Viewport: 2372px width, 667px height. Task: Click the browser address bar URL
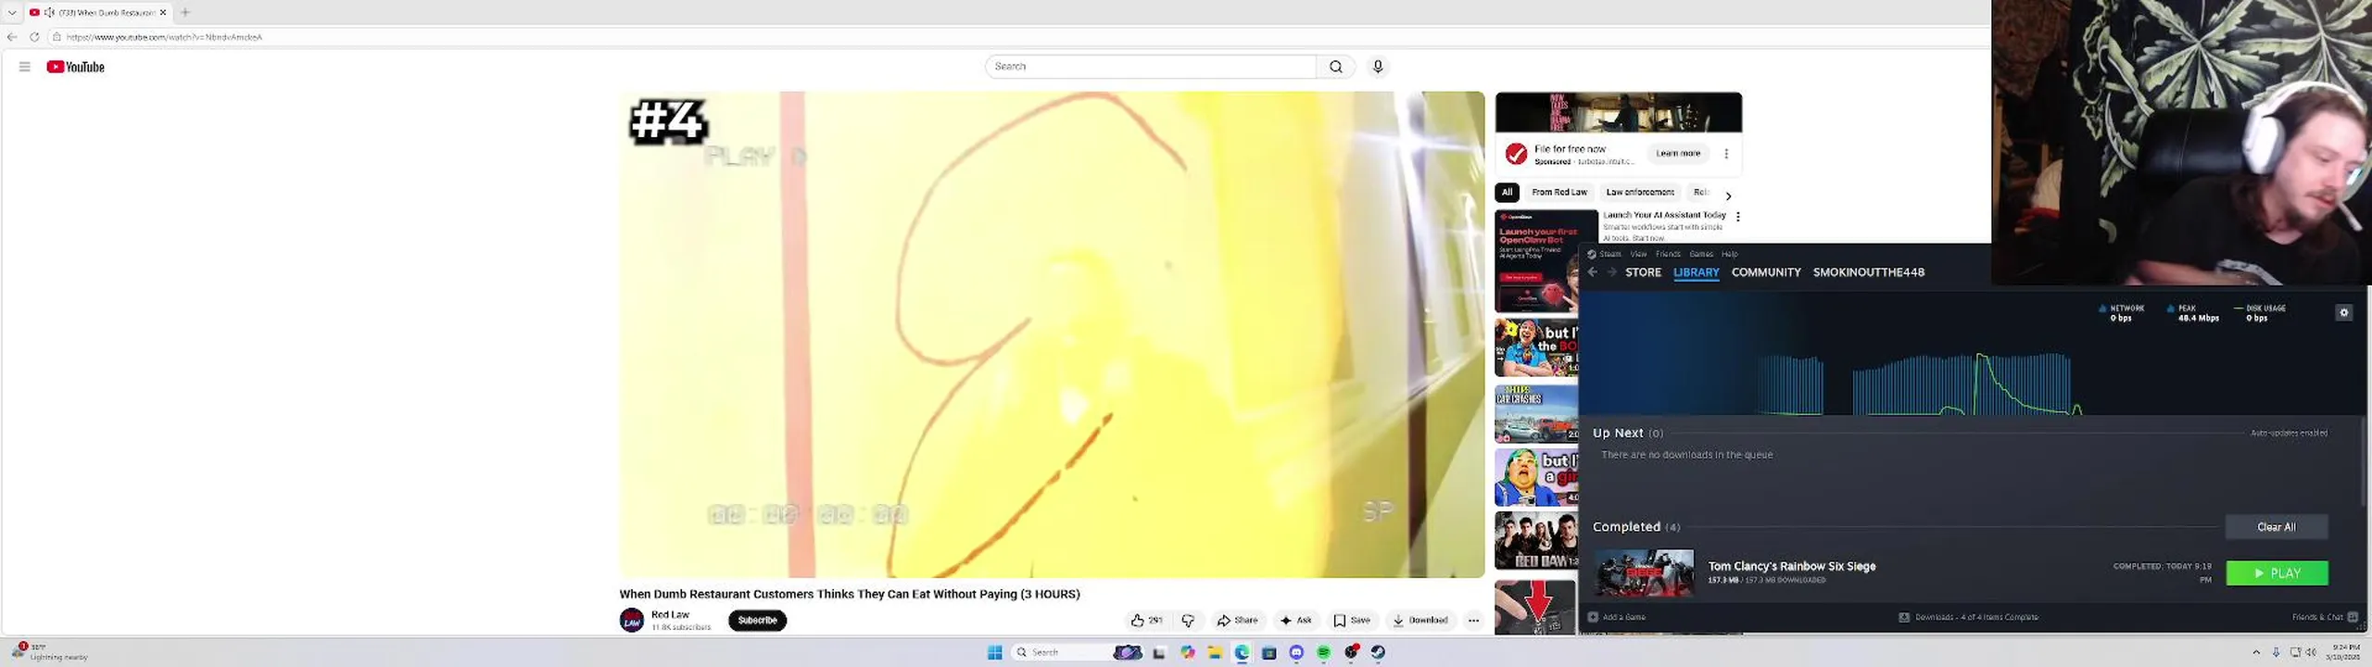[x=164, y=37]
